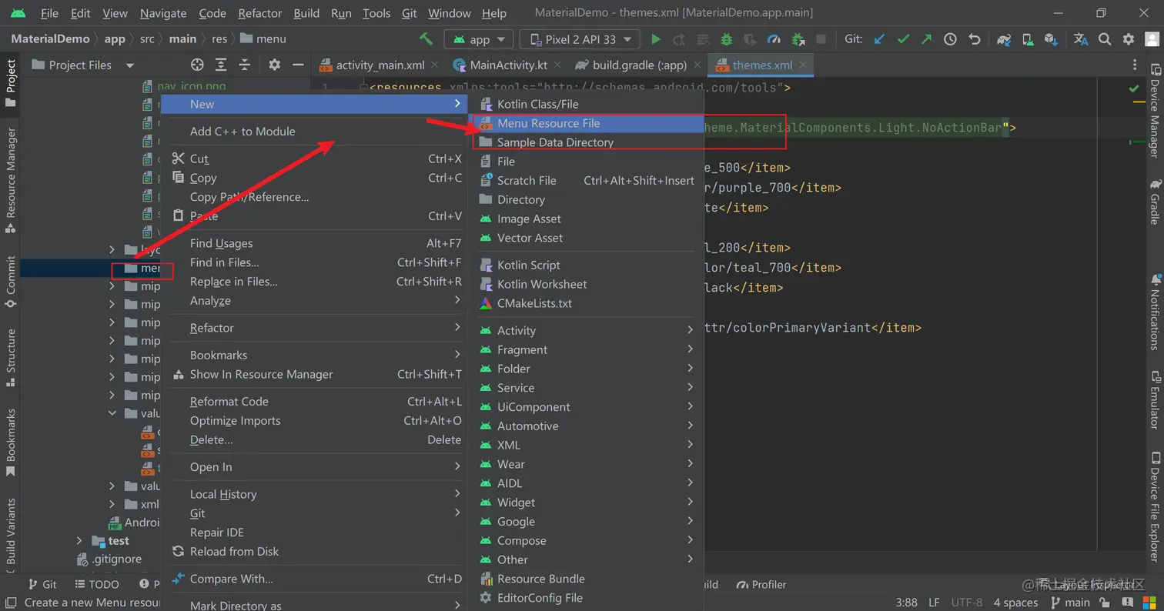Open the Pixel 2 API 33 device dropdown
The width and height of the screenshot is (1164, 611).
(x=580, y=39)
